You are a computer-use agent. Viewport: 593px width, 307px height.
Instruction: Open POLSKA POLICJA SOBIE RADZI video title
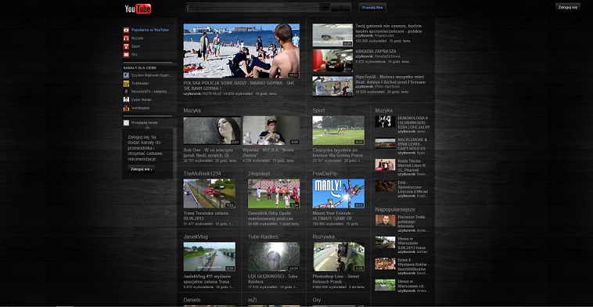(239, 85)
